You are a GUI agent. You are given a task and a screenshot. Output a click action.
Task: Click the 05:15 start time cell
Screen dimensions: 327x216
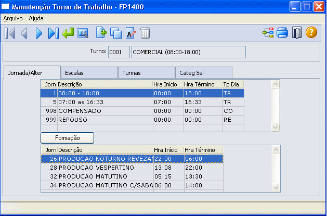coord(169,176)
